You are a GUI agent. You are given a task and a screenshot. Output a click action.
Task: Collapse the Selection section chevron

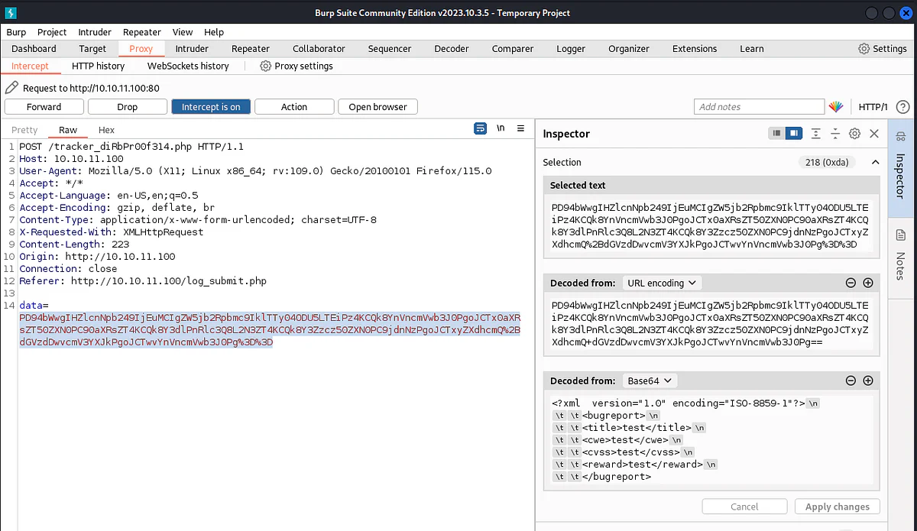point(875,162)
